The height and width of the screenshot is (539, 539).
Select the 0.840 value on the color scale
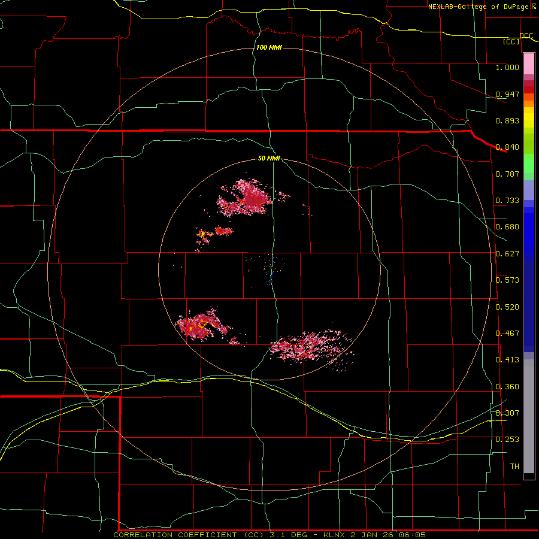[507, 147]
